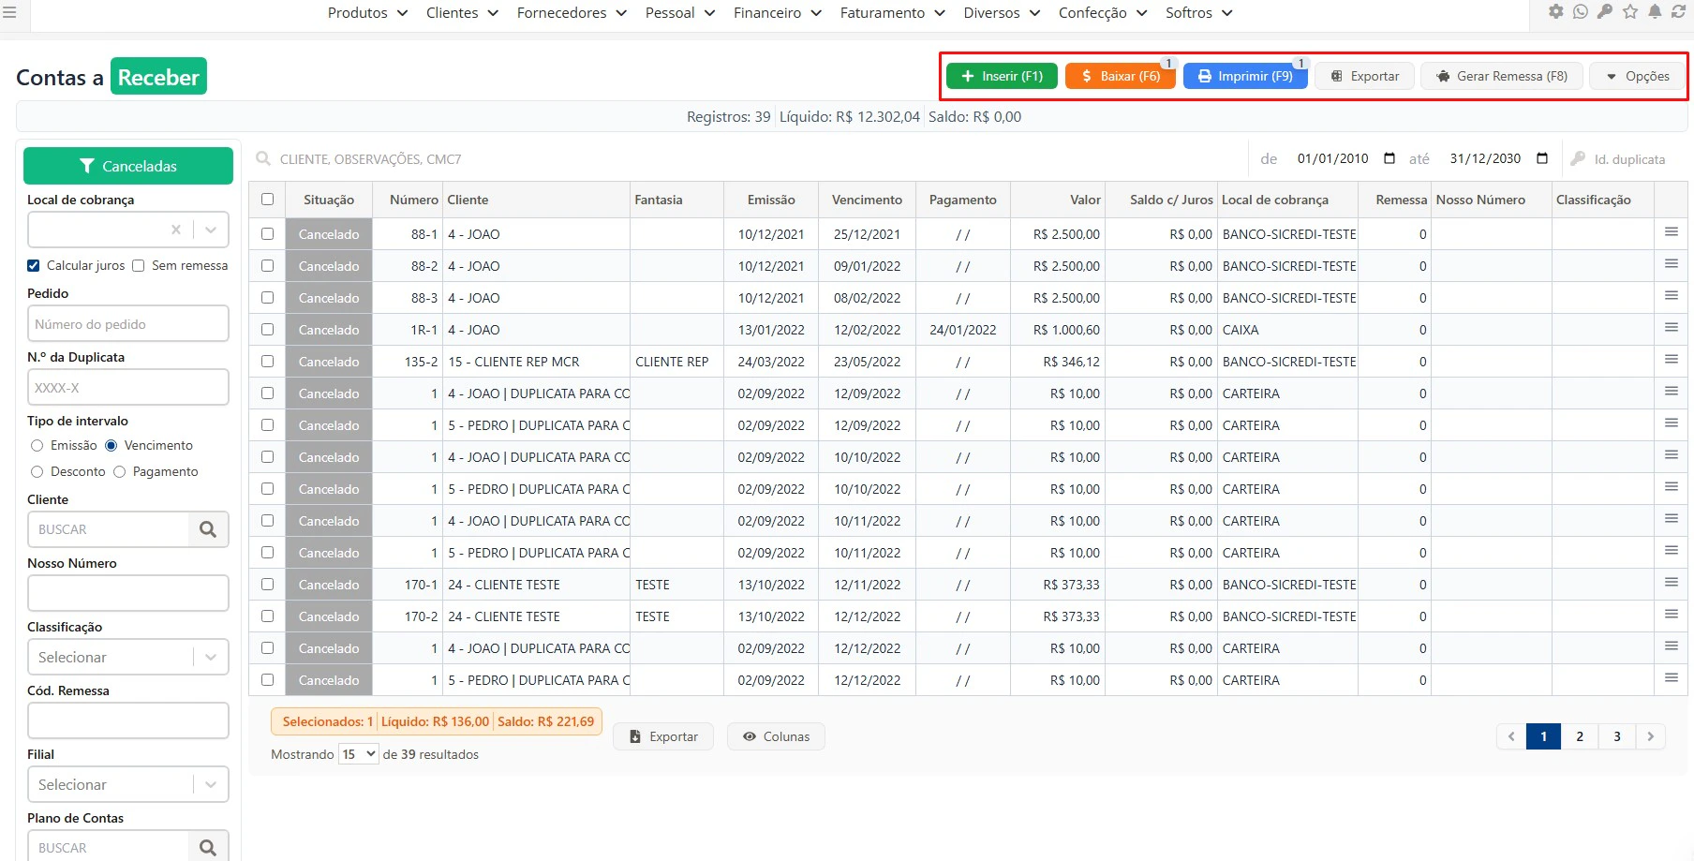
Task: Open the Pessoal menu
Action: click(680, 13)
